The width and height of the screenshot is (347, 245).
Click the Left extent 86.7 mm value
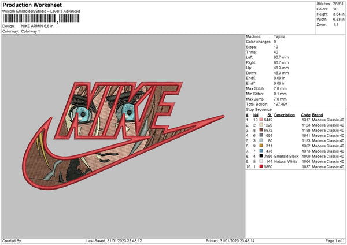pos(281,57)
